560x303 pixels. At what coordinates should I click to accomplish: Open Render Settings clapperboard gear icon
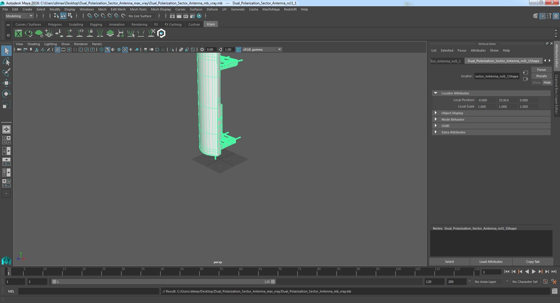[x=192, y=16]
